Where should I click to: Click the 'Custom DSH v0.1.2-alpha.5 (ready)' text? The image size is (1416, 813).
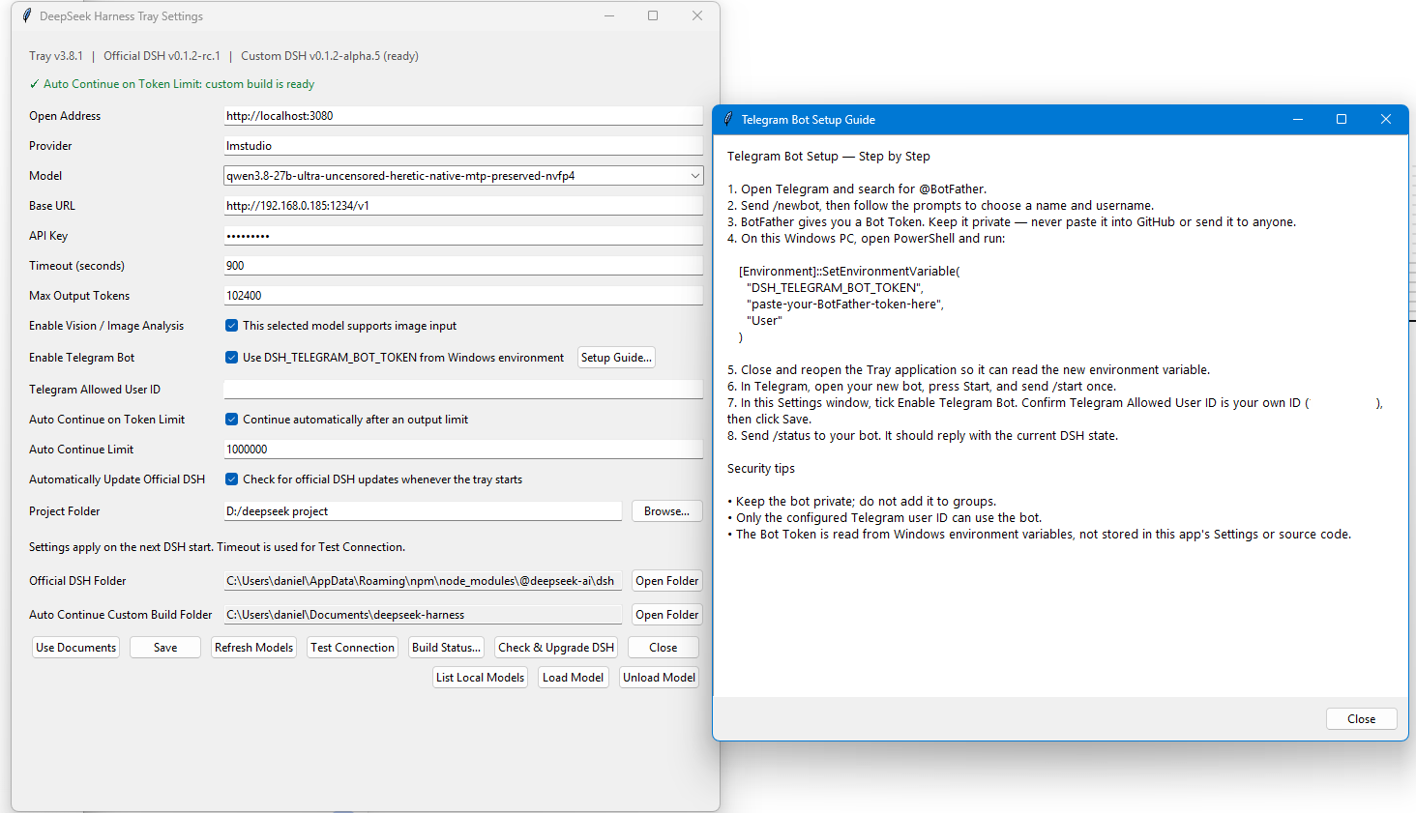click(x=330, y=56)
